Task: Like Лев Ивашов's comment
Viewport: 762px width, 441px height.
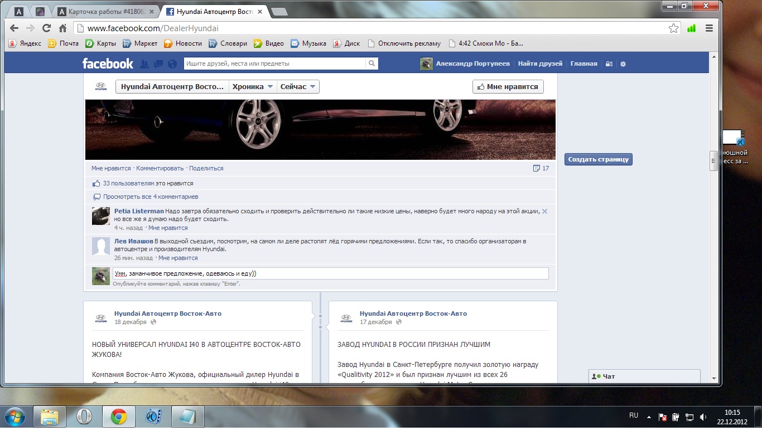Action: (x=178, y=258)
